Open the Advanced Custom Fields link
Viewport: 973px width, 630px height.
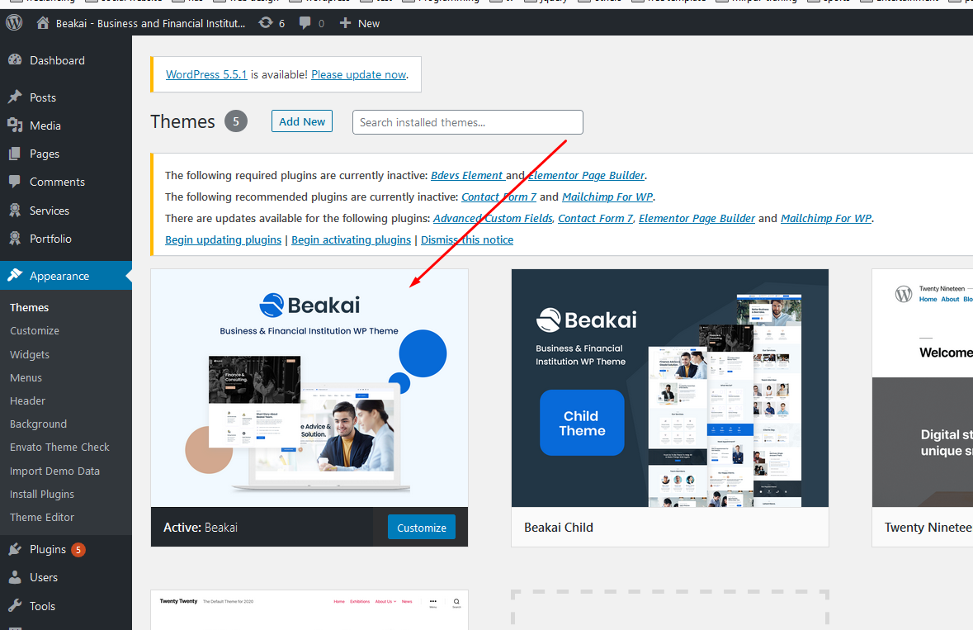[493, 219]
